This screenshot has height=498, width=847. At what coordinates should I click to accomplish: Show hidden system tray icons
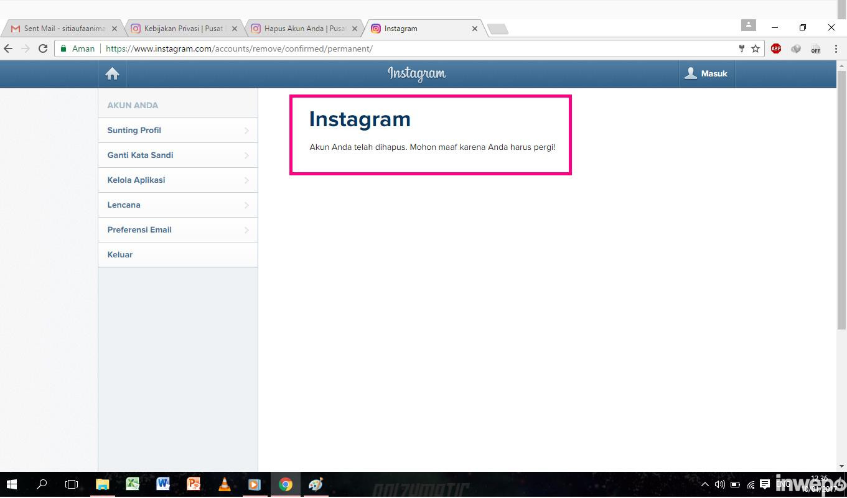coord(705,485)
